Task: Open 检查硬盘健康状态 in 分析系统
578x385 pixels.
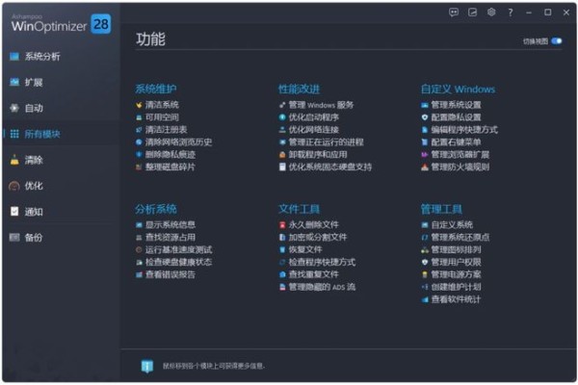Action: 178,262
